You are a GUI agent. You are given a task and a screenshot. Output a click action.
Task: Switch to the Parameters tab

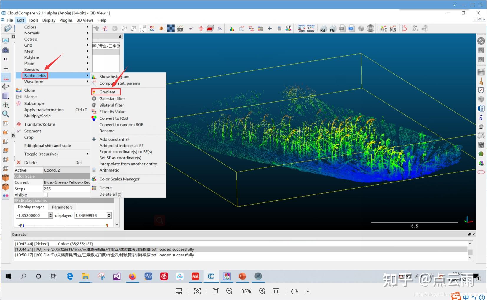click(62, 207)
